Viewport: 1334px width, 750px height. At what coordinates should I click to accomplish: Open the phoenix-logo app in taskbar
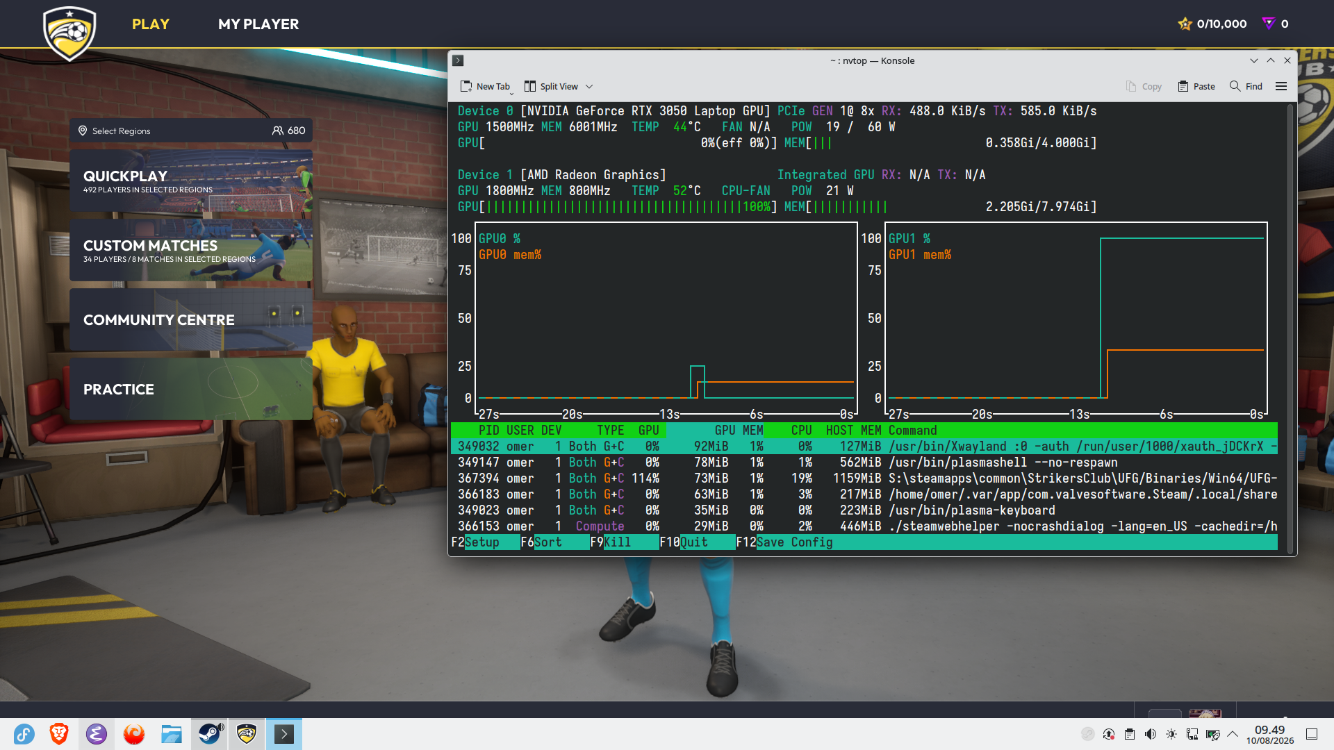click(x=134, y=734)
